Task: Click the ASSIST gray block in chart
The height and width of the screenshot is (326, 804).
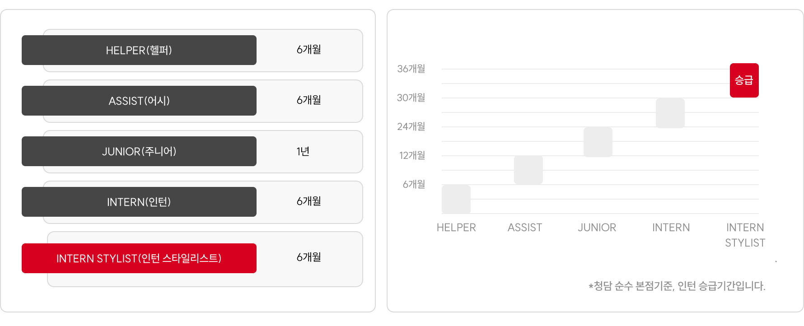Action: pyautogui.click(x=528, y=170)
